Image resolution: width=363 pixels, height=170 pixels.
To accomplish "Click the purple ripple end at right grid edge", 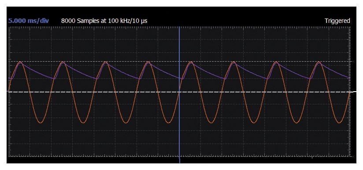I will (348, 77).
